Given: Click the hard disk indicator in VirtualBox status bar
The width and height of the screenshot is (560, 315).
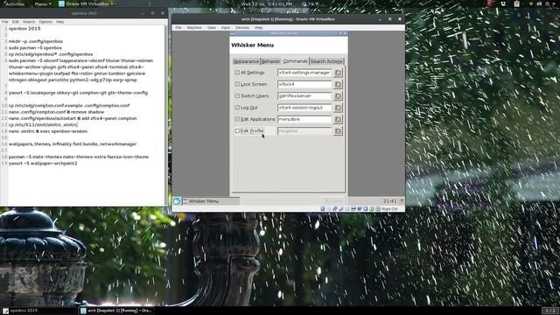Looking at the screenshot, I should (323, 208).
